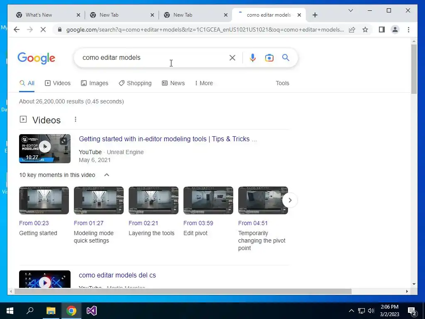This screenshot has width=425, height=319.
Task: Open search Tools options
Action: [x=282, y=83]
